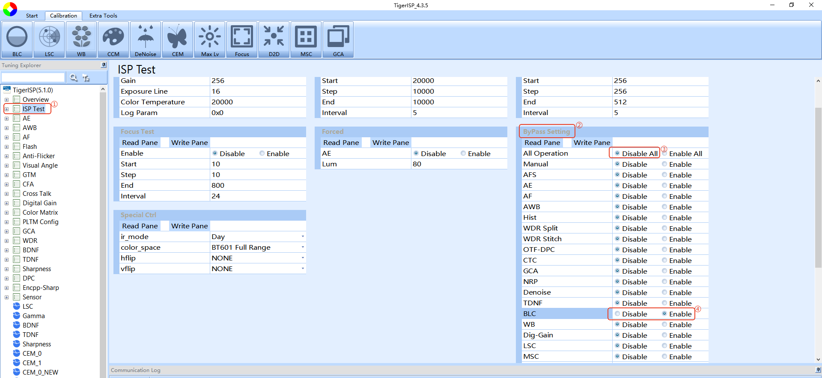Select Enable All for All Operation
The width and height of the screenshot is (822, 378).
664,154
